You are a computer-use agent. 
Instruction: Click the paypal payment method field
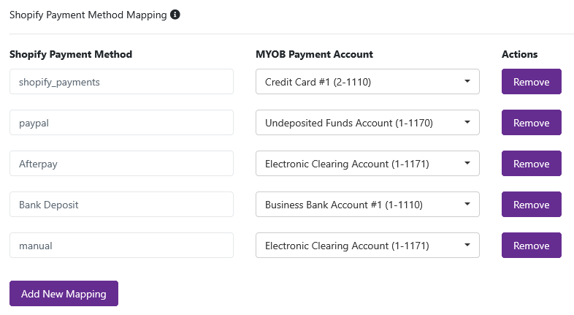pos(121,123)
